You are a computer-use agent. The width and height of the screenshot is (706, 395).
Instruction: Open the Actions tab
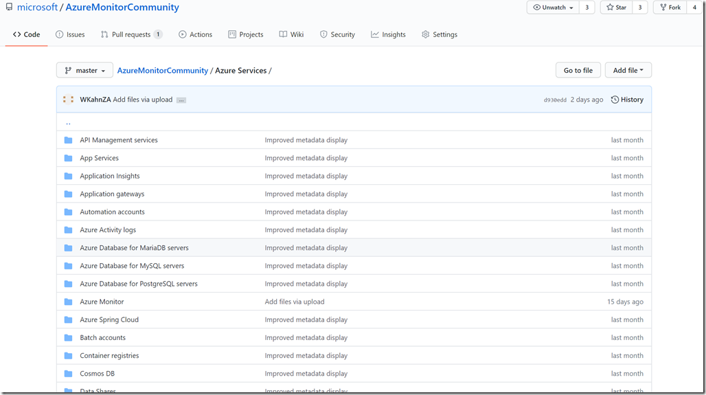point(196,34)
